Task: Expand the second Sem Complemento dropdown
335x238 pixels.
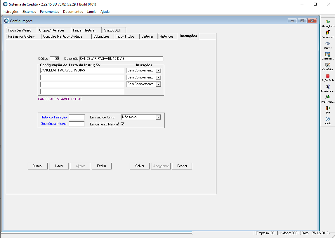Action: click(x=158, y=77)
